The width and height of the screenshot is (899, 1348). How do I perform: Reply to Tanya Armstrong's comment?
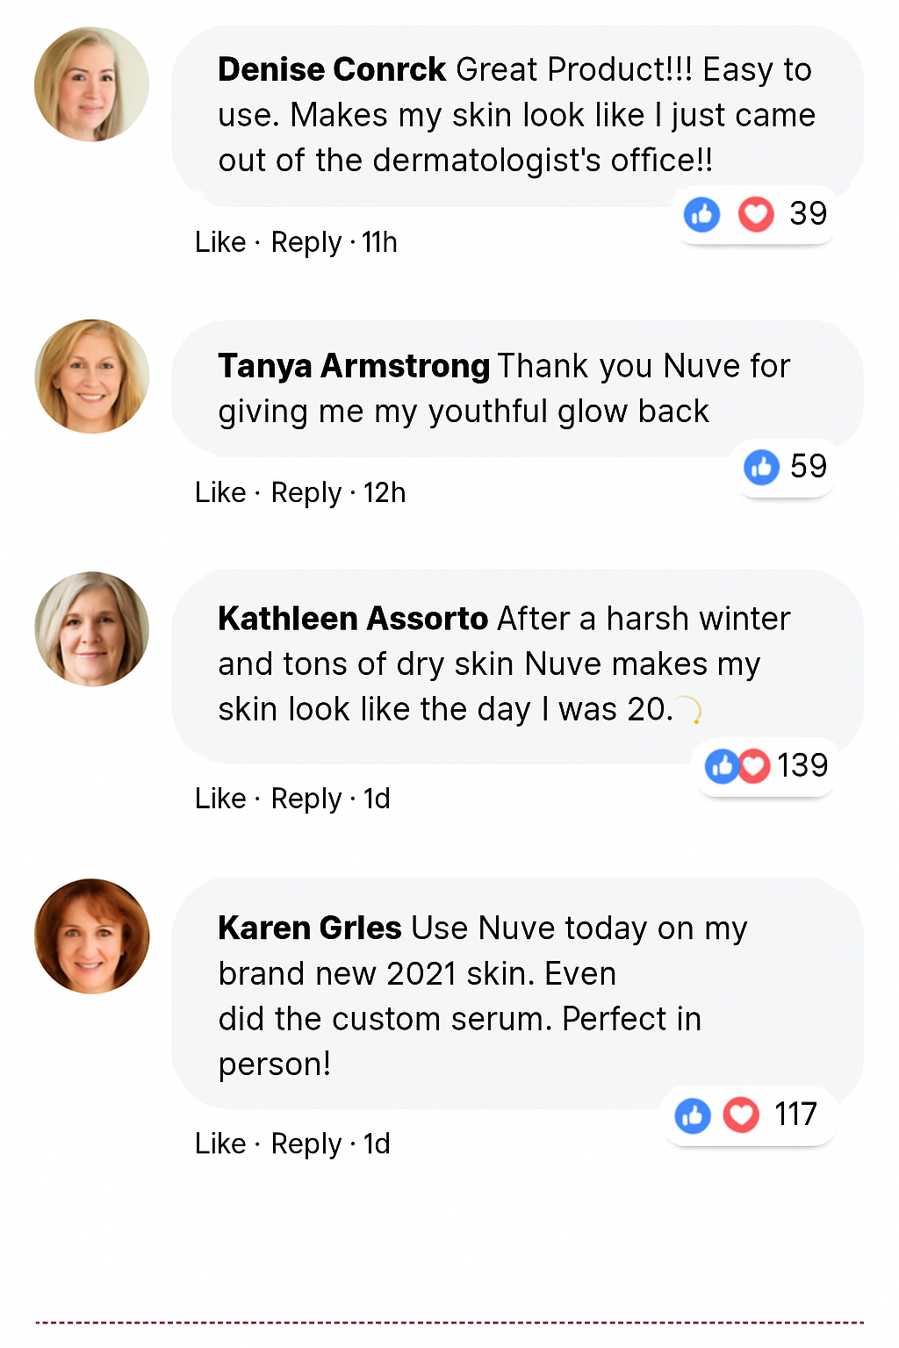pyautogui.click(x=306, y=493)
